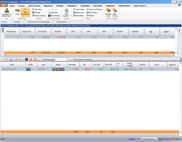Close the Position report tab
This screenshot has height=142, width=182.
24,22
